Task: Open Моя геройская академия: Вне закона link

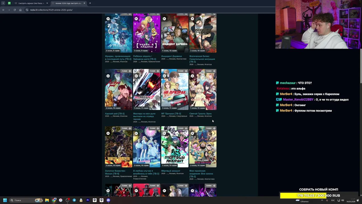Action: click(201, 174)
